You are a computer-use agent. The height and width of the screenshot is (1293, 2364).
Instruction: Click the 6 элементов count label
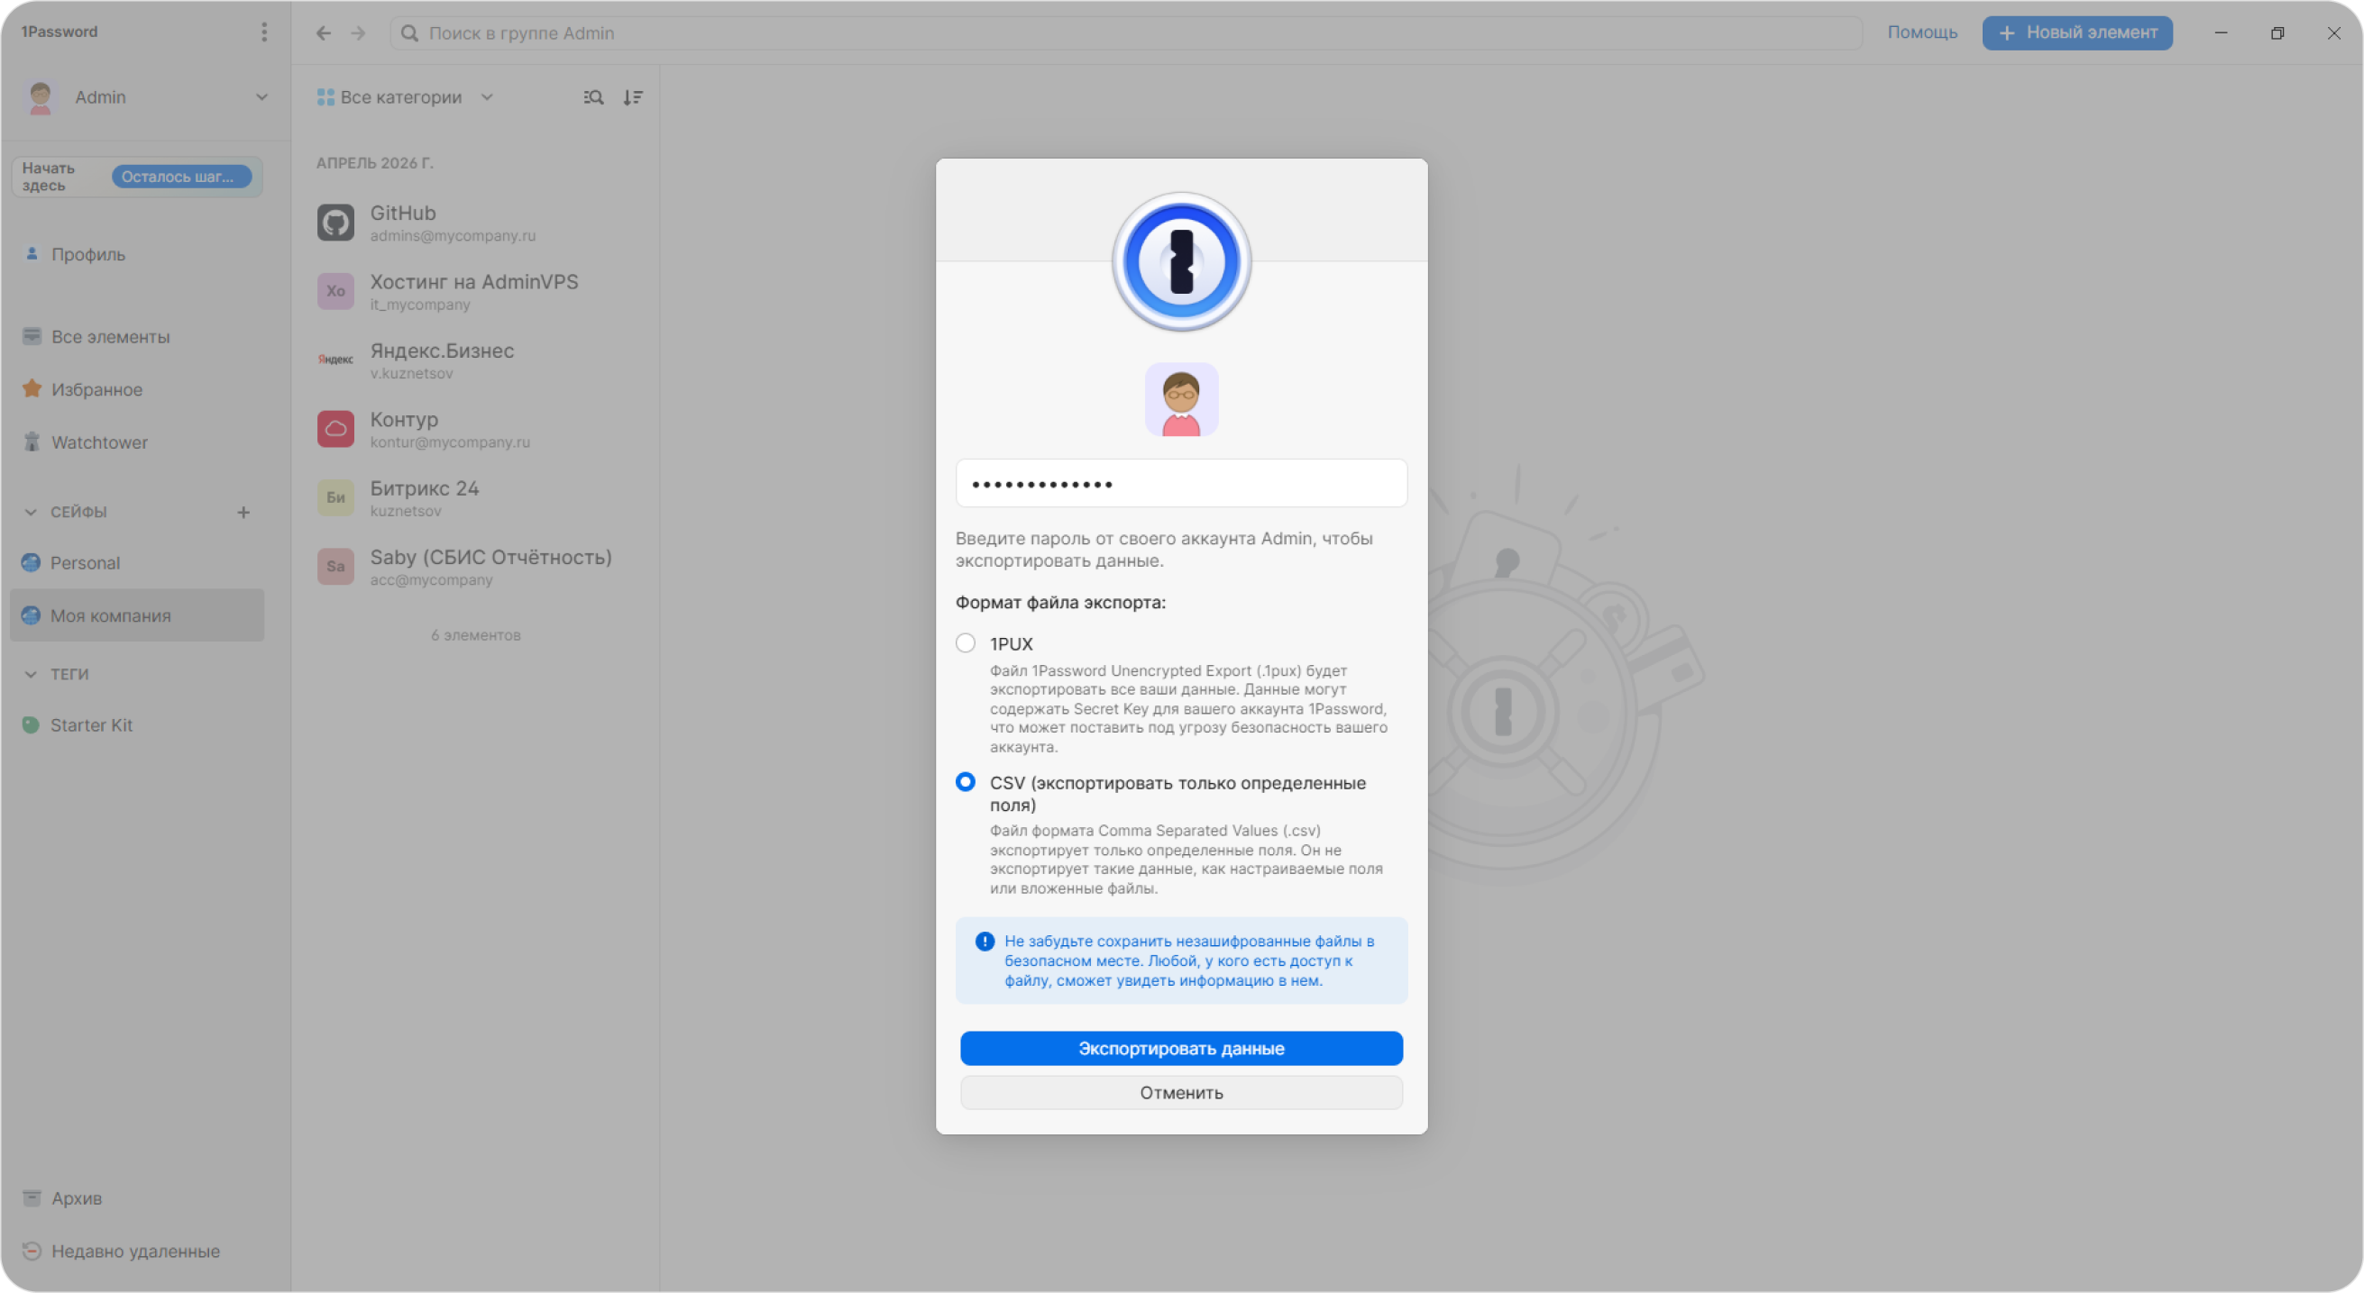coord(476,634)
